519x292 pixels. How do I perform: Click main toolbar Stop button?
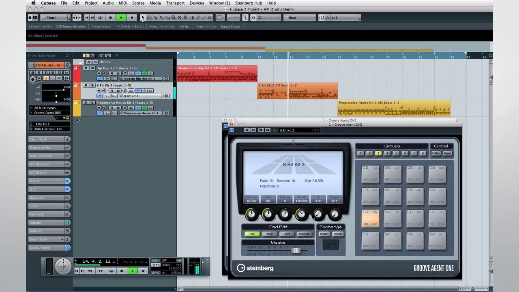coord(110,17)
